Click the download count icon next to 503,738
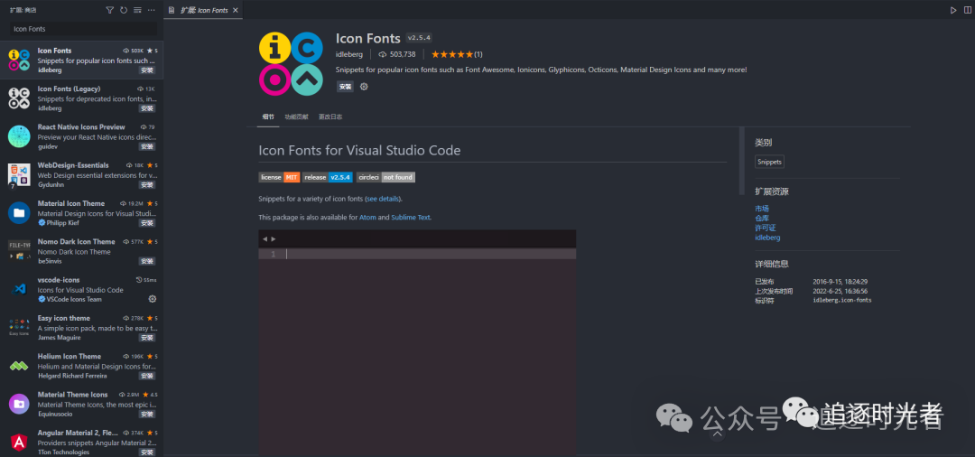The width and height of the screenshot is (975, 457). tap(383, 54)
